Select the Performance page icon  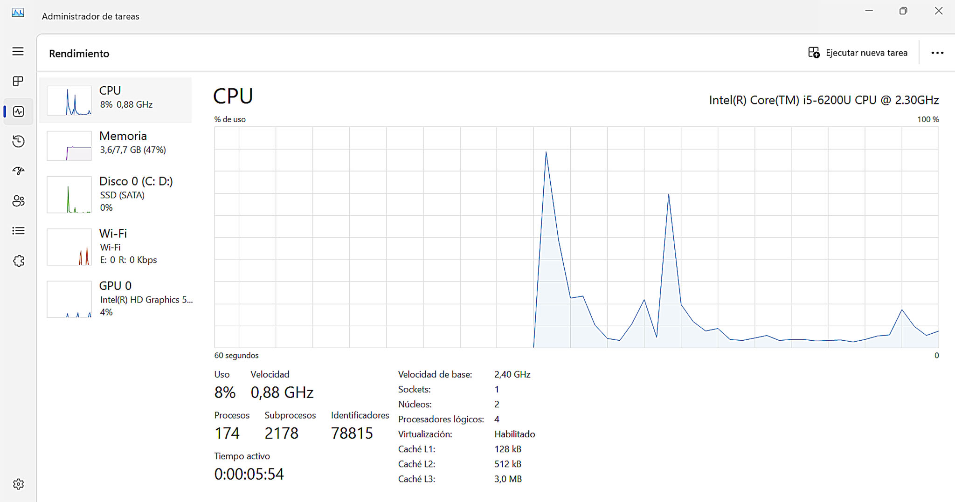click(x=19, y=112)
